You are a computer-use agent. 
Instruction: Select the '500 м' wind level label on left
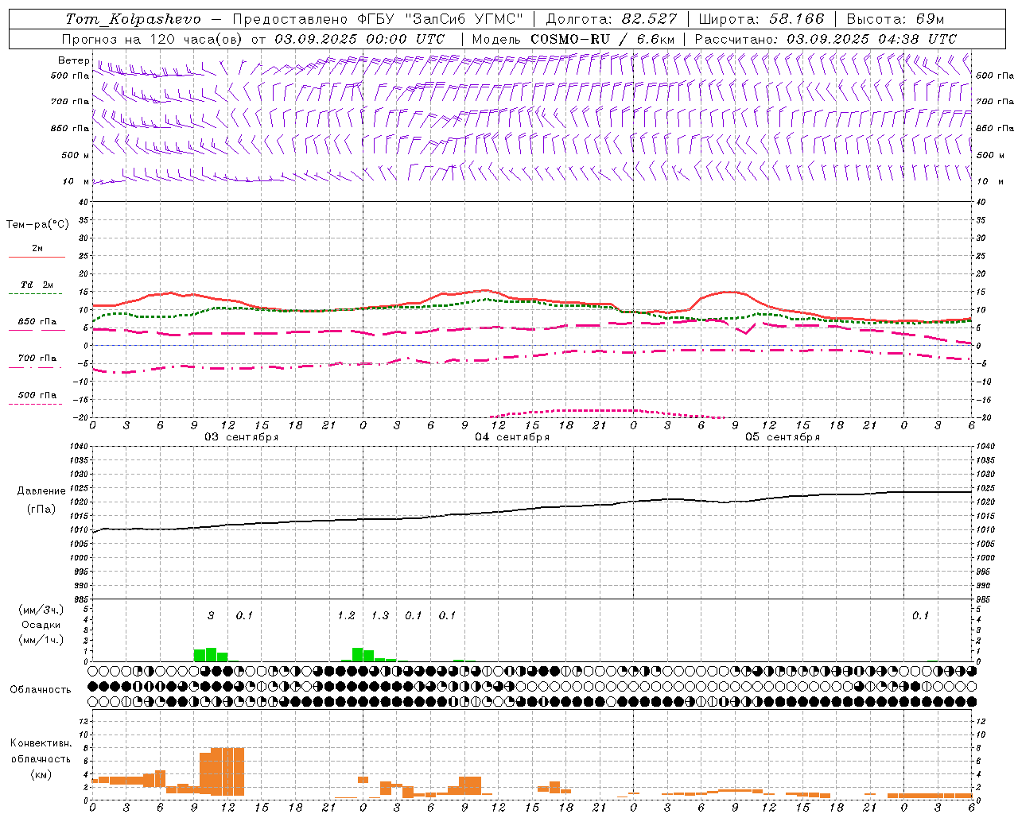pos(76,155)
